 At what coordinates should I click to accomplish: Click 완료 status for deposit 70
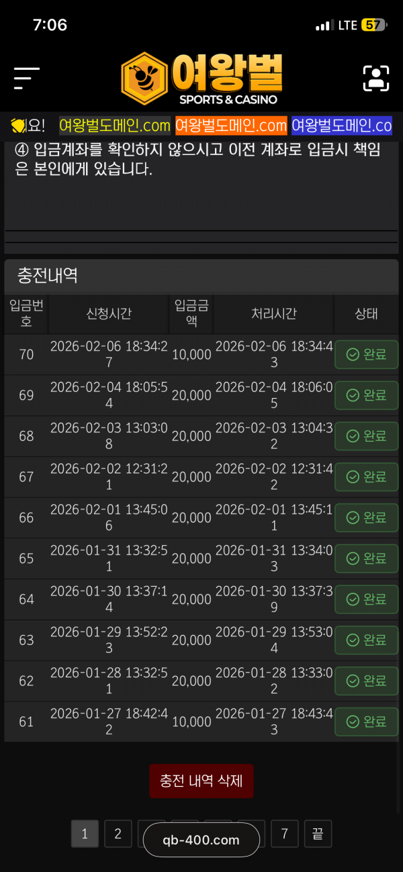[x=366, y=354]
